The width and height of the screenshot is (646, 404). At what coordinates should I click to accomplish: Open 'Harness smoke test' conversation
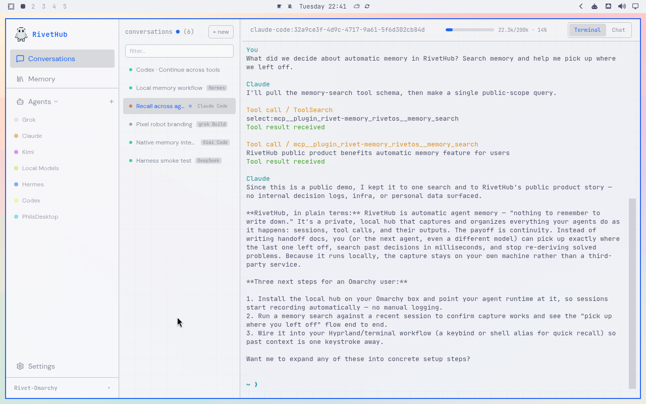click(179, 161)
